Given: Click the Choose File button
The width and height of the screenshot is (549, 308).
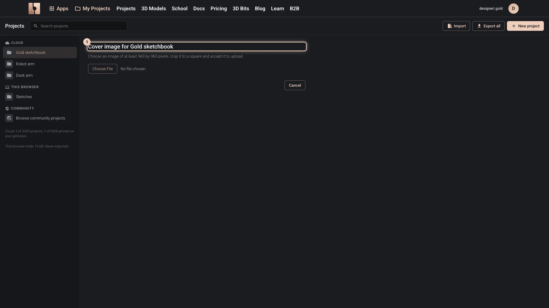Looking at the screenshot, I should 103,69.
